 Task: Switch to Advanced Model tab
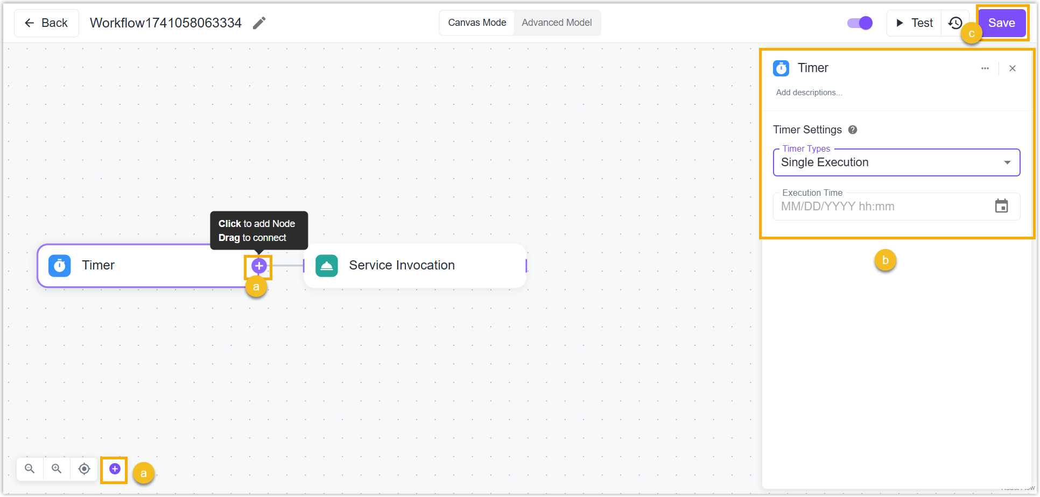click(x=557, y=23)
